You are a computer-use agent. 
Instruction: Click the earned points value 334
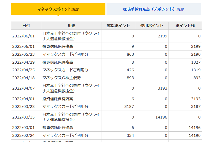pos(130,135)
